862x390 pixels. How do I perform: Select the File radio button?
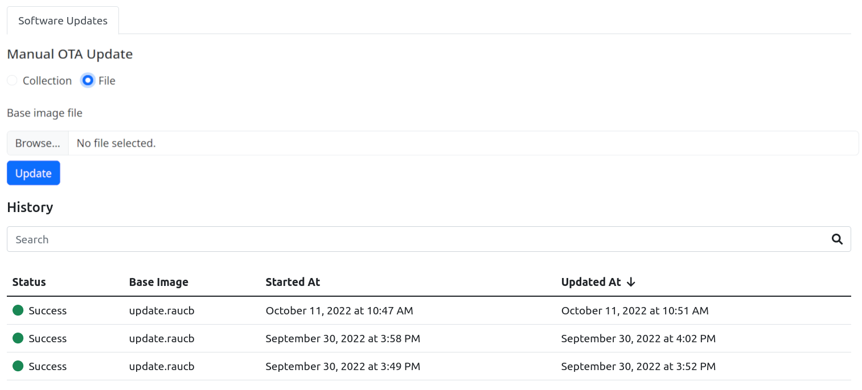88,80
